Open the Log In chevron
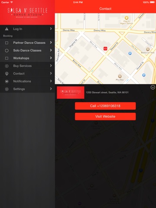 pyautogui.click(x=51, y=29)
